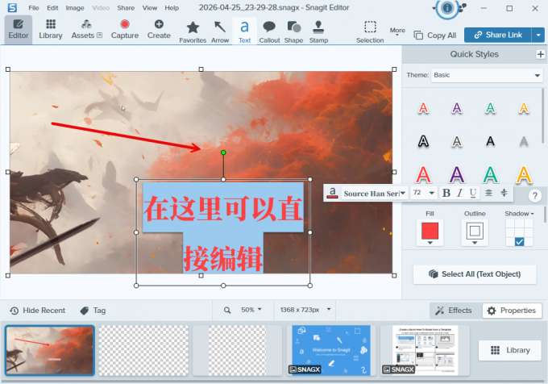
Task: Toggle underline formatting
Action: click(473, 193)
